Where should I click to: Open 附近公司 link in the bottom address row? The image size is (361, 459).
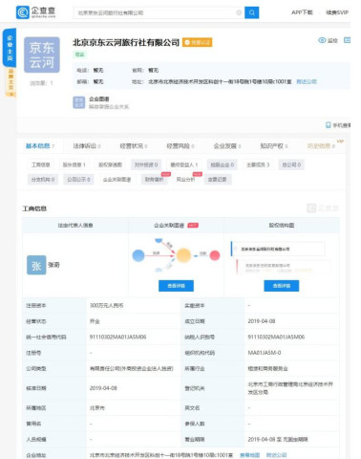coord(276,455)
